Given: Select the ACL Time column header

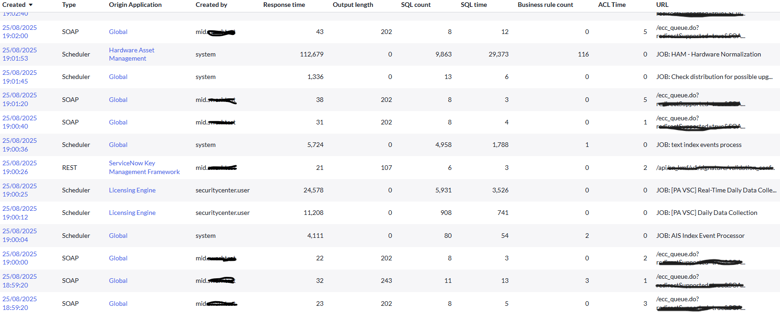Looking at the screenshot, I should pyautogui.click(x=612, y=5).
